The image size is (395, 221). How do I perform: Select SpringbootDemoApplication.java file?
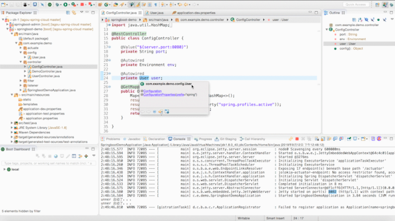point(51,90)
